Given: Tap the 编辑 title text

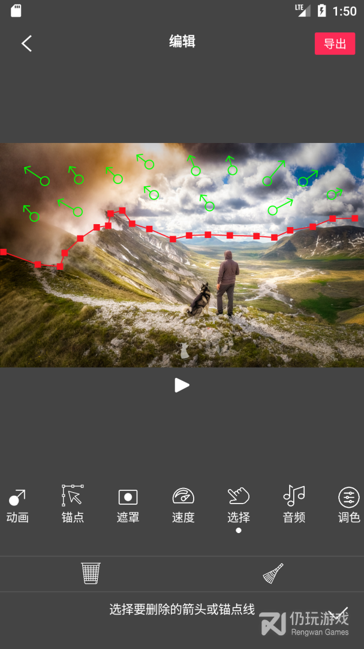Looking at the screenshot, I should pos(182,41).
